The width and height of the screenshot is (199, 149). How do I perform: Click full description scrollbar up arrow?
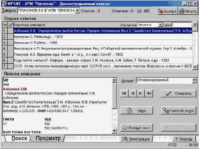(114, 80)
